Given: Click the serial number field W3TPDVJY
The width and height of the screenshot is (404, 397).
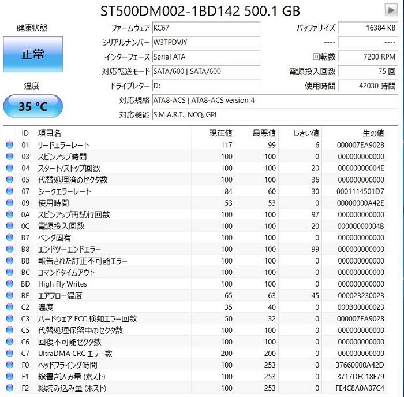Looking at the screenshot, I should 206,42.
